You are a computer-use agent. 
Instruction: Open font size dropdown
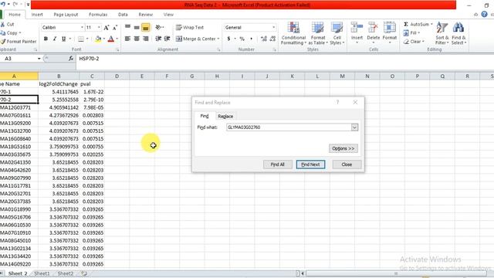(x=99, y=28)
